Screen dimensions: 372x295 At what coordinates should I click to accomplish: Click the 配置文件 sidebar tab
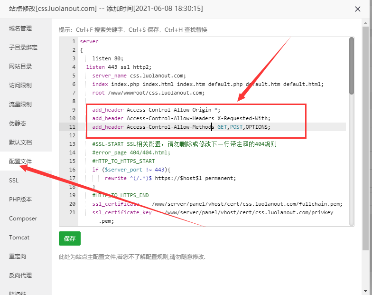[x=20, y=162]
